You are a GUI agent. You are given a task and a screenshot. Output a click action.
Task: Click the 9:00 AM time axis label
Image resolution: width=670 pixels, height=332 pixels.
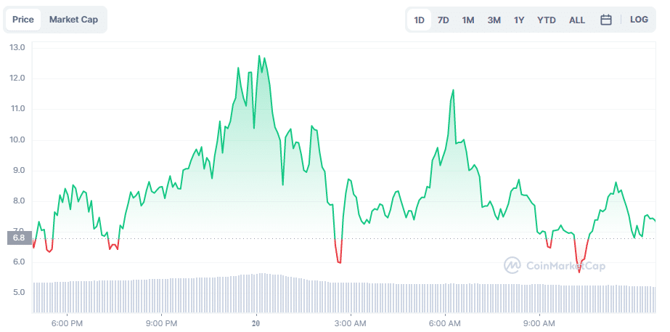[x=539, y=323]
